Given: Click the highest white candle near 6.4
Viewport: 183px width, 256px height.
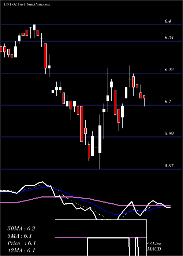Looking at the screenshot, I should (x=34, y=31).
